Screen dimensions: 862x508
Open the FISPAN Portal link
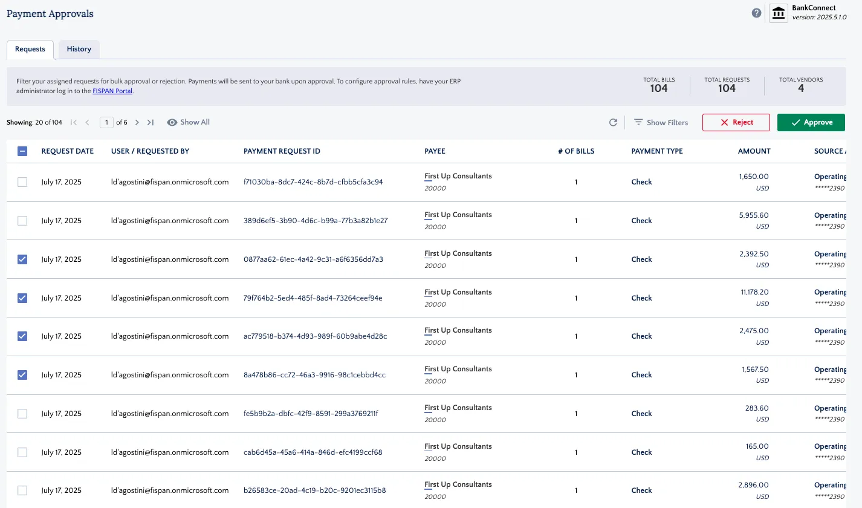[x=112, y=91]
